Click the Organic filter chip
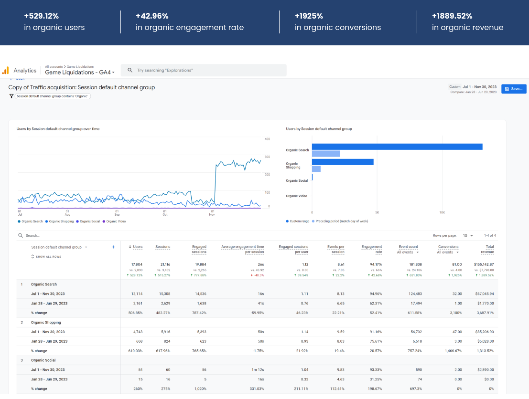Image resolution: width=529 pixels, height=399 pixels. pyautogui.click(x=53, y=96)
